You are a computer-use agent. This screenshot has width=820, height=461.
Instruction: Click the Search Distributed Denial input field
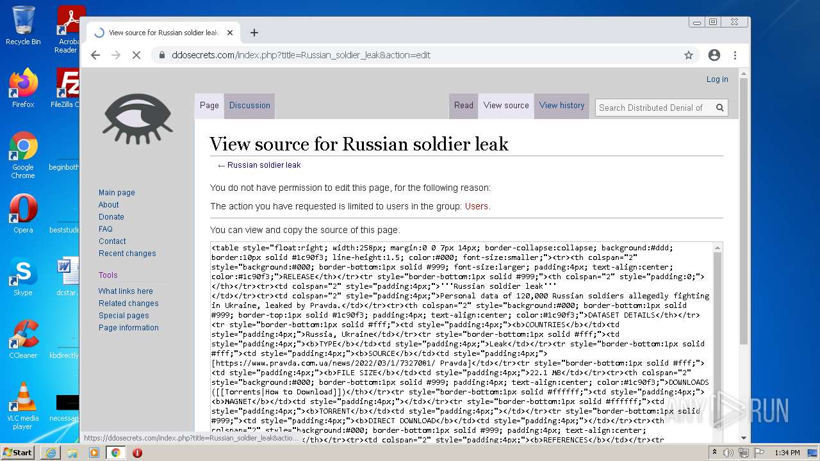point(654,108)
